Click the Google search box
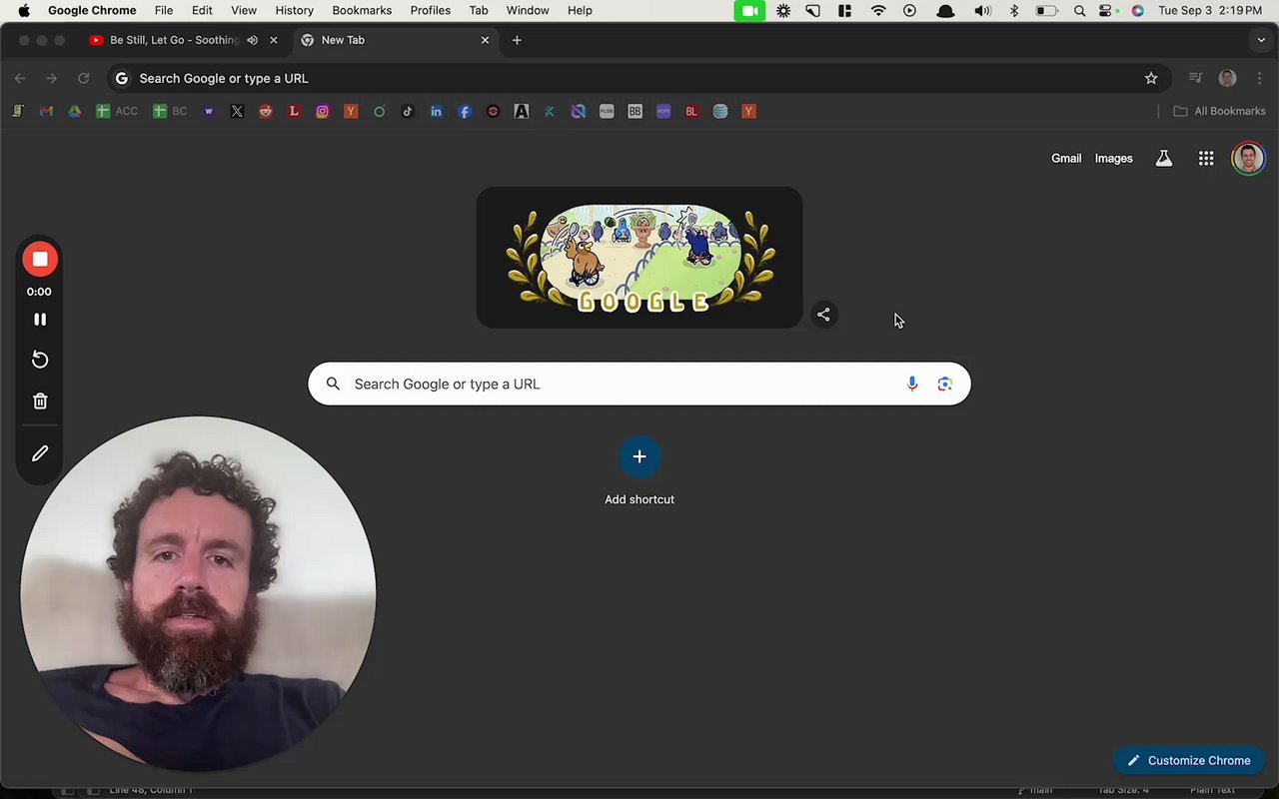 pyautogui.click(x=639, y=384)
